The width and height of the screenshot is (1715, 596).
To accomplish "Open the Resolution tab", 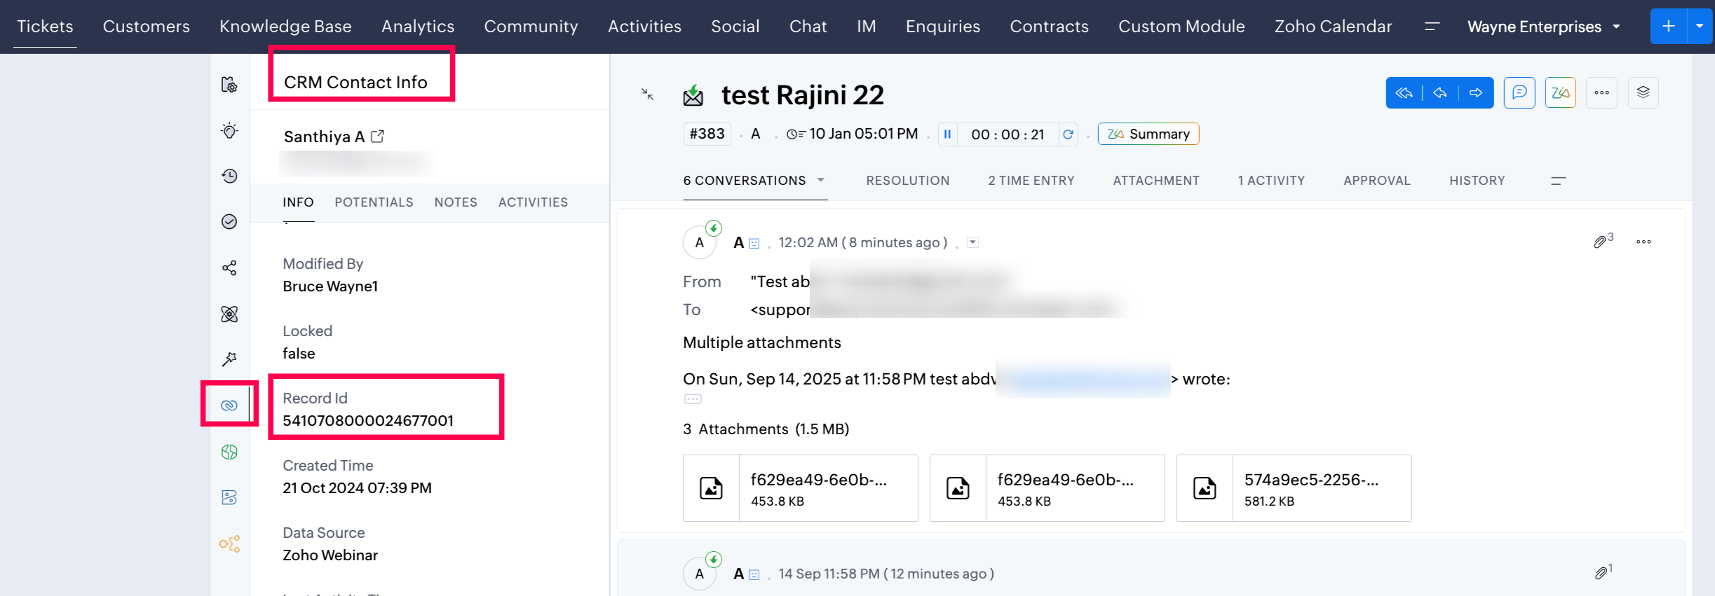I will point(907,181).
